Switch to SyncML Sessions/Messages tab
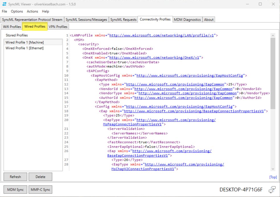Image resolution: width=280 pixels, height=197 pixels. 86,19
